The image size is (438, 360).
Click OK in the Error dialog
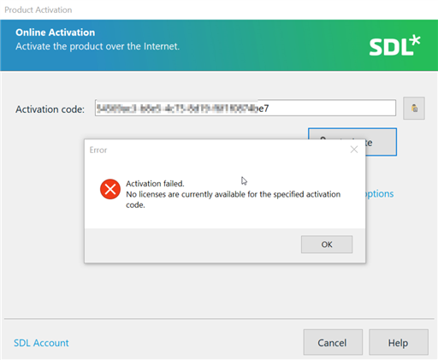click(x=327, y=245)
